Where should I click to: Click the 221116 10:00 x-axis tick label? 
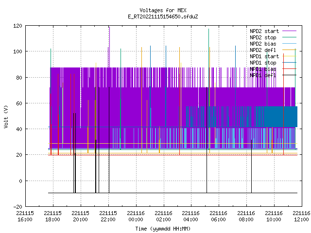click(x=274, y=216)
